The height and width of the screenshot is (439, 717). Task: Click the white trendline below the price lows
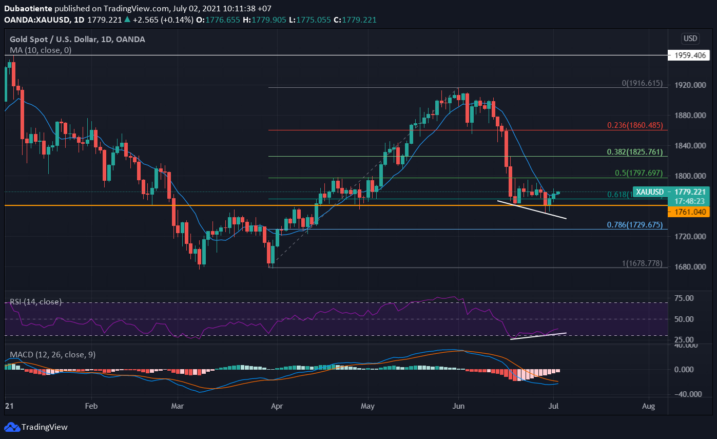coord(532,209)
